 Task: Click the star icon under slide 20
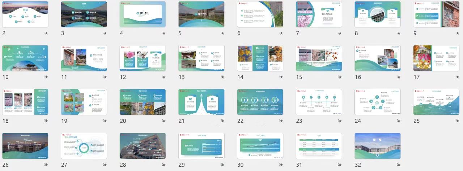(x=163, y=121)
